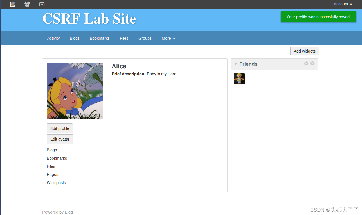Image resolution: width=362 pixels, height=215 pixels.
Task: Open the Groups navigation item
Action: click(x=145, y=38)
